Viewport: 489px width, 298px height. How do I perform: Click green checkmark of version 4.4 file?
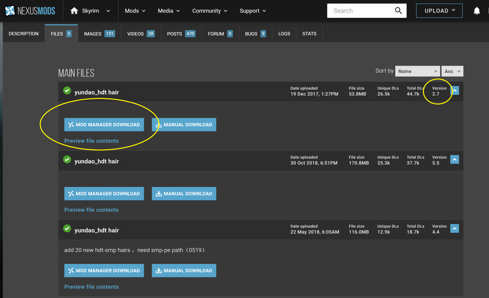[x=67, y=229]
